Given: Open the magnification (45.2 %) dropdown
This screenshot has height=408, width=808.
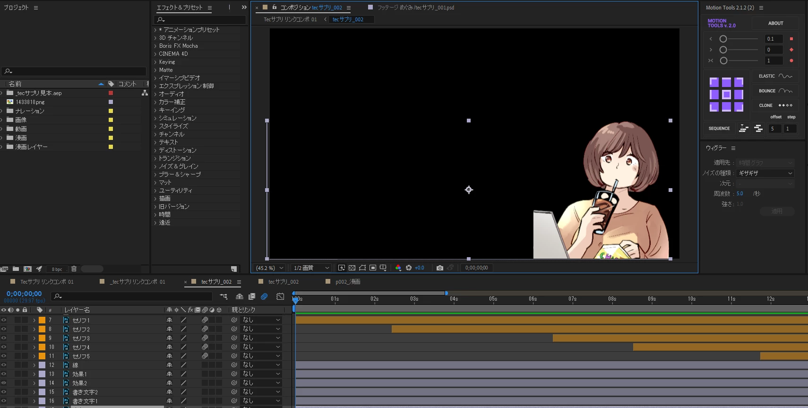Looking at the screenshot, I should click(x=270, y=268).
